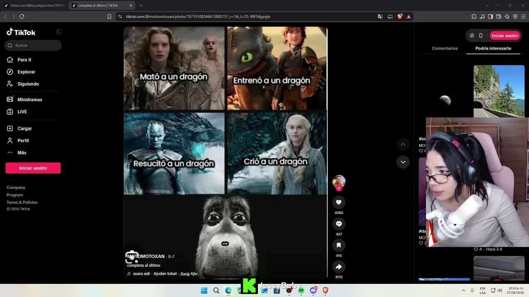Click the 'completa al último' caption text
This screenshot has width=529, height=297.
click(143, 265)
